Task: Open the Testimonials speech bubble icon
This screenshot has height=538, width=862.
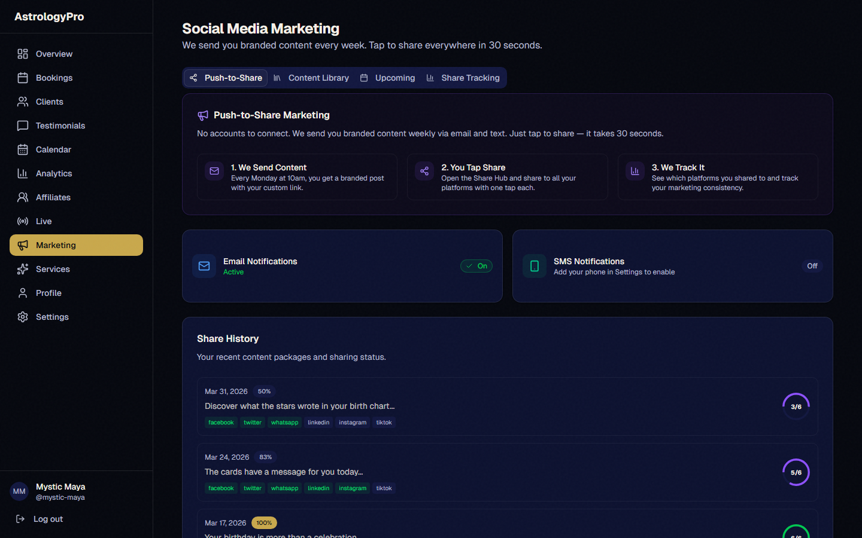Action: [x=23, y=125]
